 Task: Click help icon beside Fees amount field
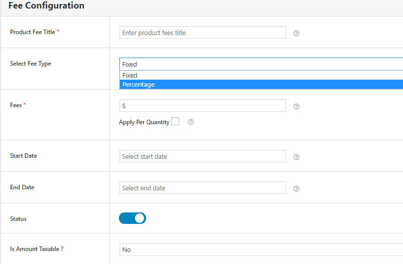pos(296,107)
